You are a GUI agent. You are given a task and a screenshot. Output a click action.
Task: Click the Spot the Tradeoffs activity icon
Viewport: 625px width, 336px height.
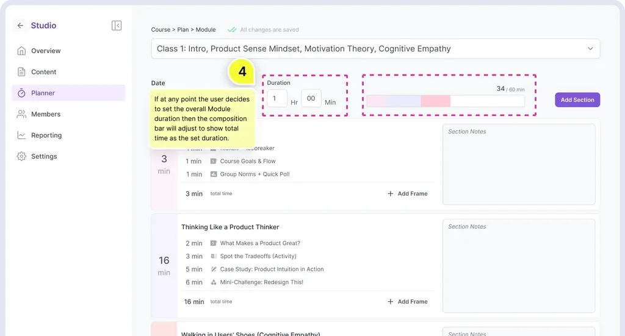click(x=213, y=256)
